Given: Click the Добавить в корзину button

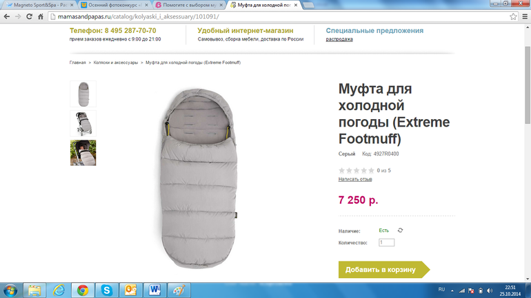Looking at the screenshot, I should coord(381,269).
